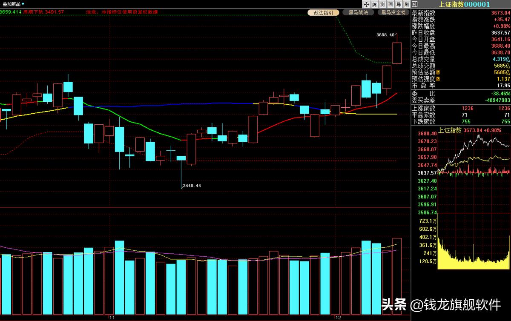Click the 11 month marker on time axis
The image size is (511, 321).
(x=112, y=318)
